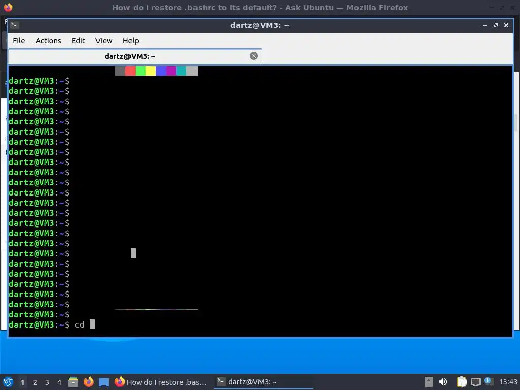The image size is (520, 390).
Task: Click the magenta color block in terminal
Action: click(x=171, y=71)
